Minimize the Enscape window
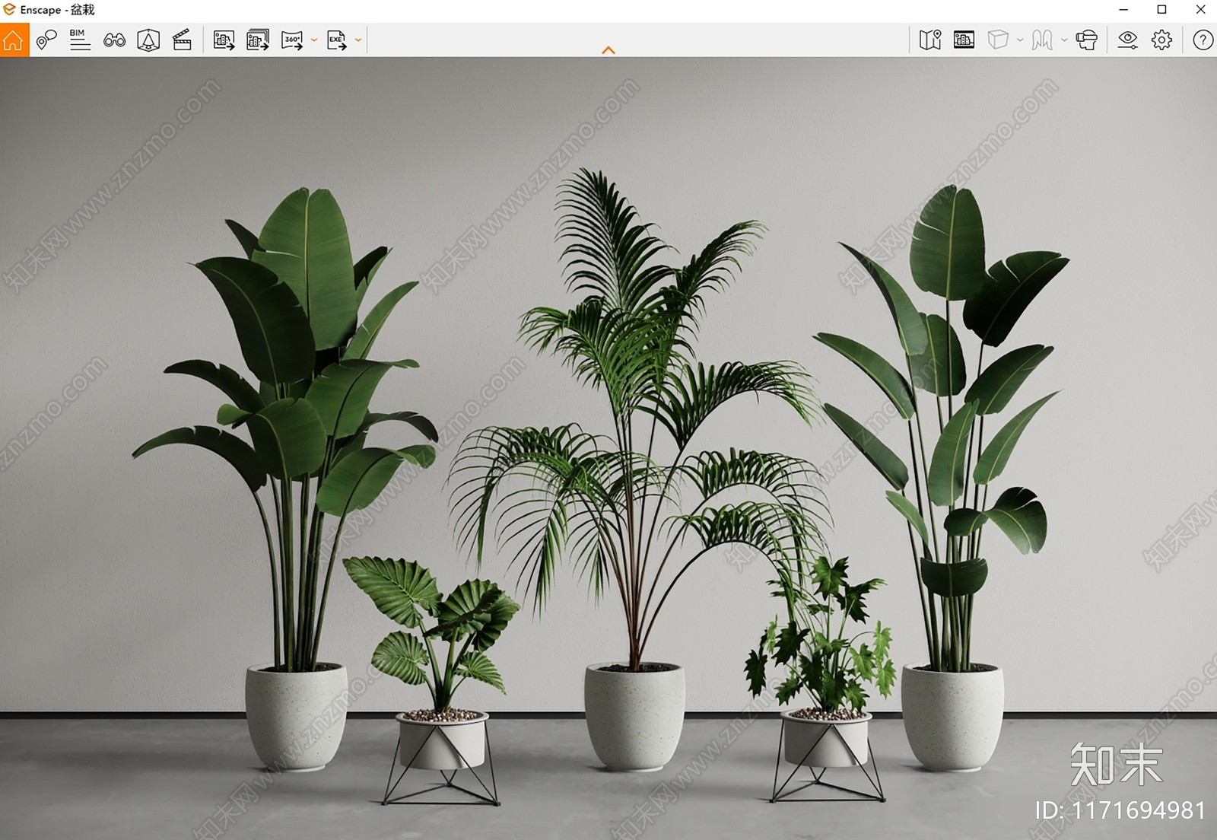1217x840 pixels. (x=1123, y=10)
